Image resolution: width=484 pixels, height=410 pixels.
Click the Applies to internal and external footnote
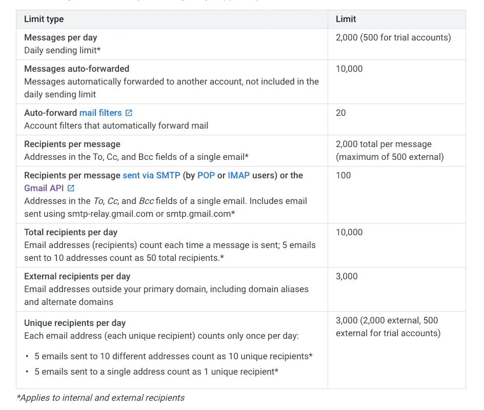point(100,398)
